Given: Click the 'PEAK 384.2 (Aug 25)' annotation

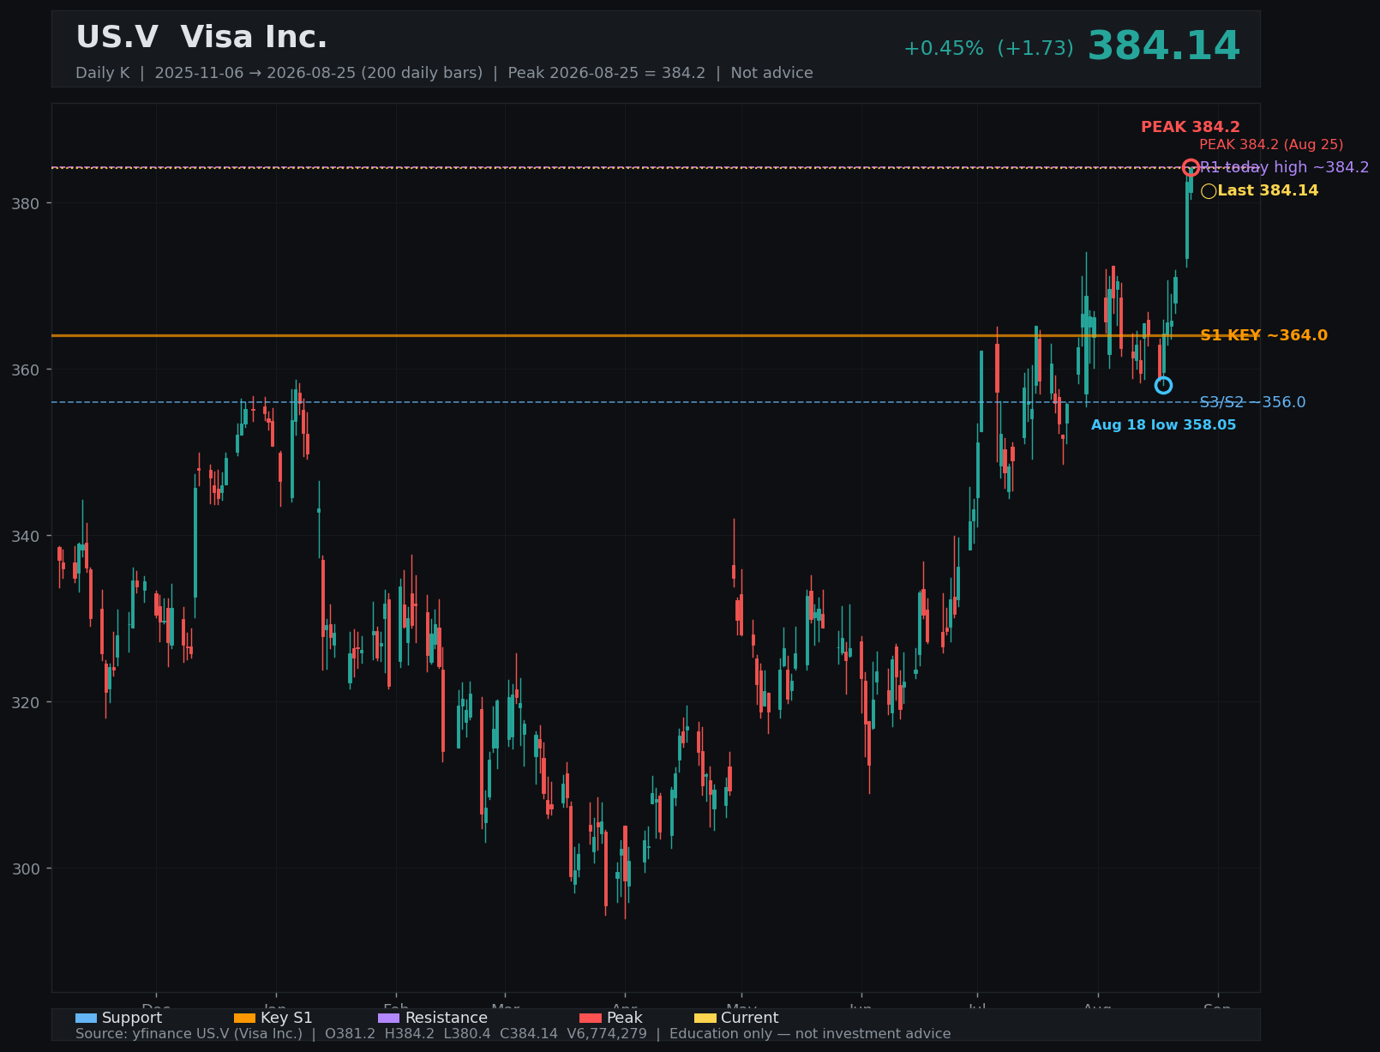Looking at the screenshot, I should pos(1271,145).
